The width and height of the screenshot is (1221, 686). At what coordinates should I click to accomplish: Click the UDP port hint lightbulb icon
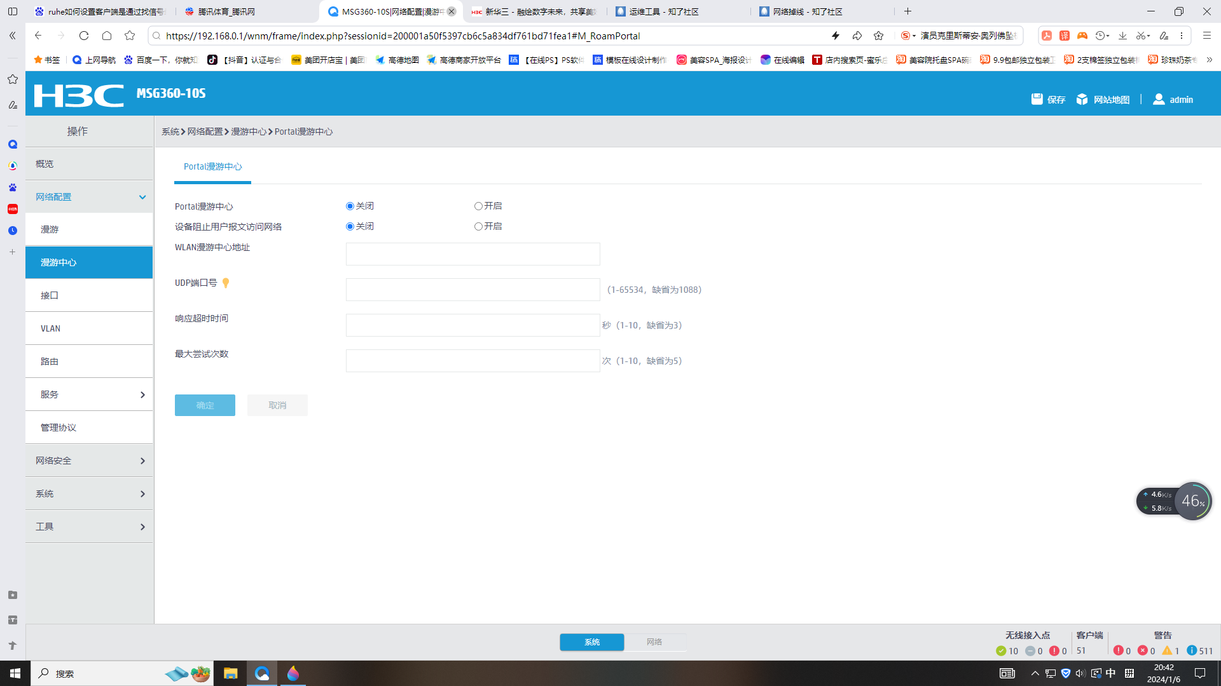point(226,283)
